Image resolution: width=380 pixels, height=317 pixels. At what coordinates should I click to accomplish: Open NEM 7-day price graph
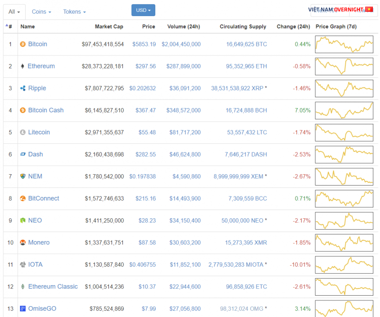tap(344, 177)
